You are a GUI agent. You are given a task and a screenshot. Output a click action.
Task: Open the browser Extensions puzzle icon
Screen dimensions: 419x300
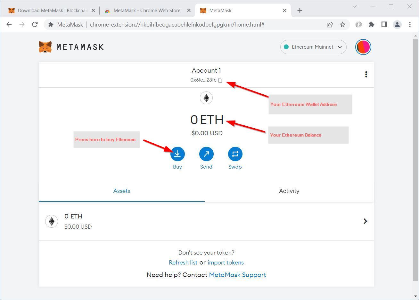pyautogui.click(x=371, y=25)
